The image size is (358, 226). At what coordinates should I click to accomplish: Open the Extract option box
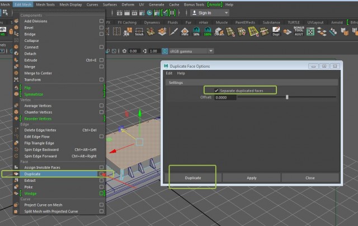point(101,180)
